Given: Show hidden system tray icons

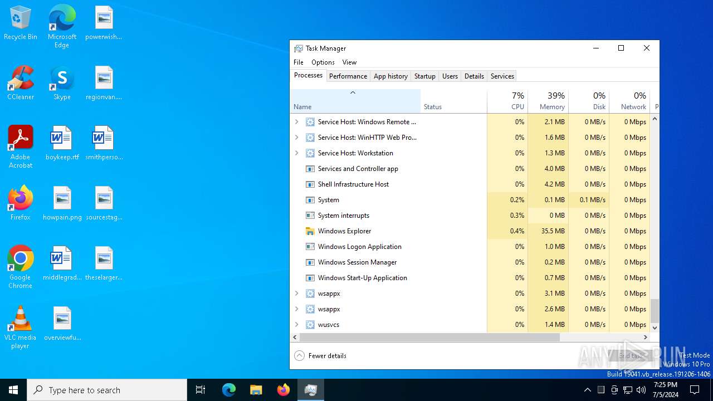Looking at the screenshot, I should click(587, 390).
